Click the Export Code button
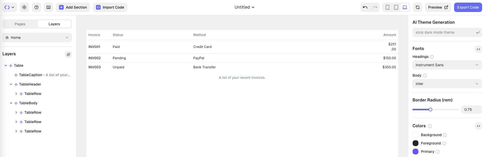Viewport: 485px width, 157px height. tap(468, 7)
